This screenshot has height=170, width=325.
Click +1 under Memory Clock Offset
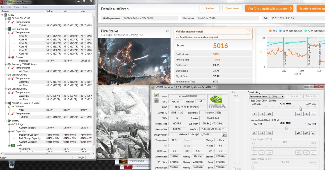tap(314, 133)
